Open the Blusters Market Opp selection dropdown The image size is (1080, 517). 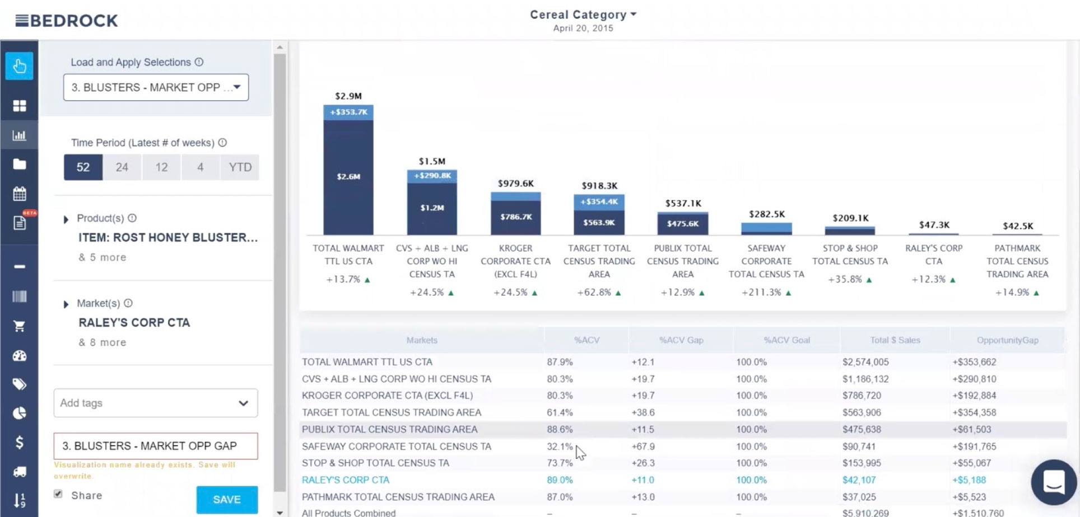coord(156,87)
